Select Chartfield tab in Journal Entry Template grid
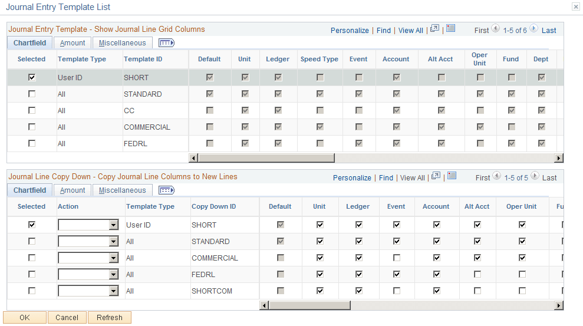This screenshot has height=326, width=583. (29, 43)
